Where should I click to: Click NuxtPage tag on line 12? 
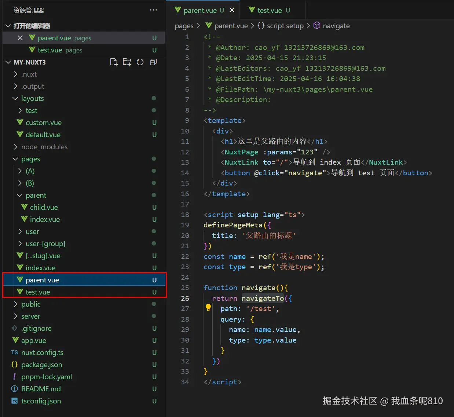pyautogui.click(x=241, y=152)
